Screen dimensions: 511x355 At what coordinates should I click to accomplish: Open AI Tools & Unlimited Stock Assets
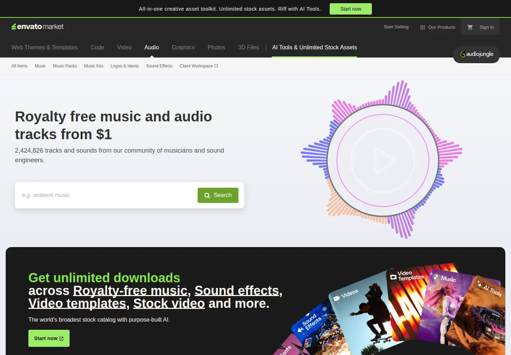314,47
